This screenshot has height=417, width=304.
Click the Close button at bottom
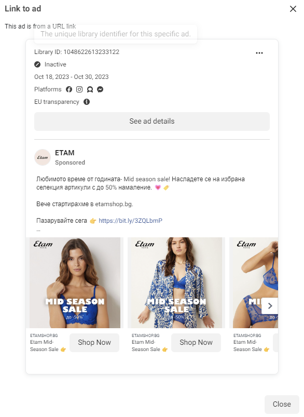[x=282, y=404]
